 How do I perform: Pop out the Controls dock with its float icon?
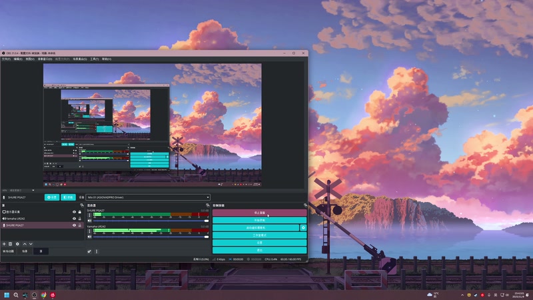[305, 205]
